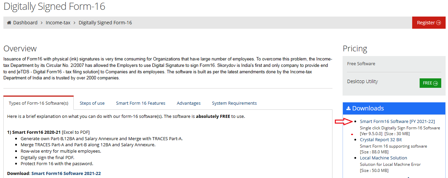The width and height of the screenshot is (448, 178).
Task: Follow the bold Smart Form16 Software 2021-22 link
Action: [66, 173]
